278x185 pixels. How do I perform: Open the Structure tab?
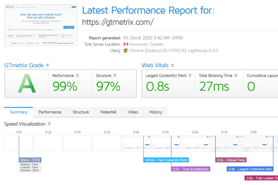[81, 112]
